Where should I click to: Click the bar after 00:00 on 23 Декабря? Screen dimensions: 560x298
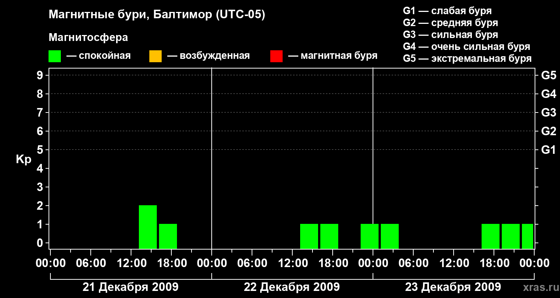point(390,236)
